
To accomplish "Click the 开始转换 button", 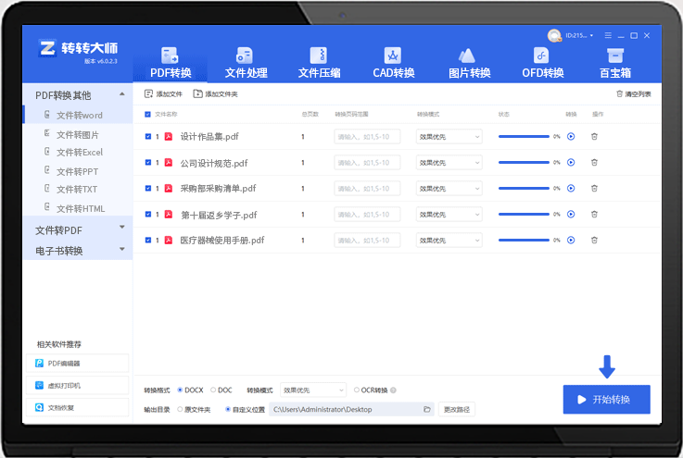I will point(606,400).
